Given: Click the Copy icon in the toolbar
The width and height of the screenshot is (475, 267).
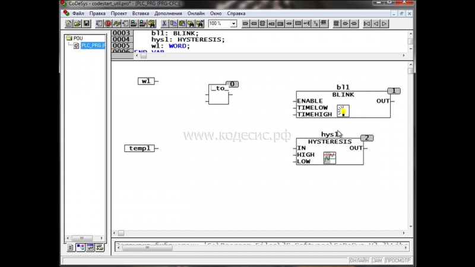Looking at the screenshot, I should 172,24.
